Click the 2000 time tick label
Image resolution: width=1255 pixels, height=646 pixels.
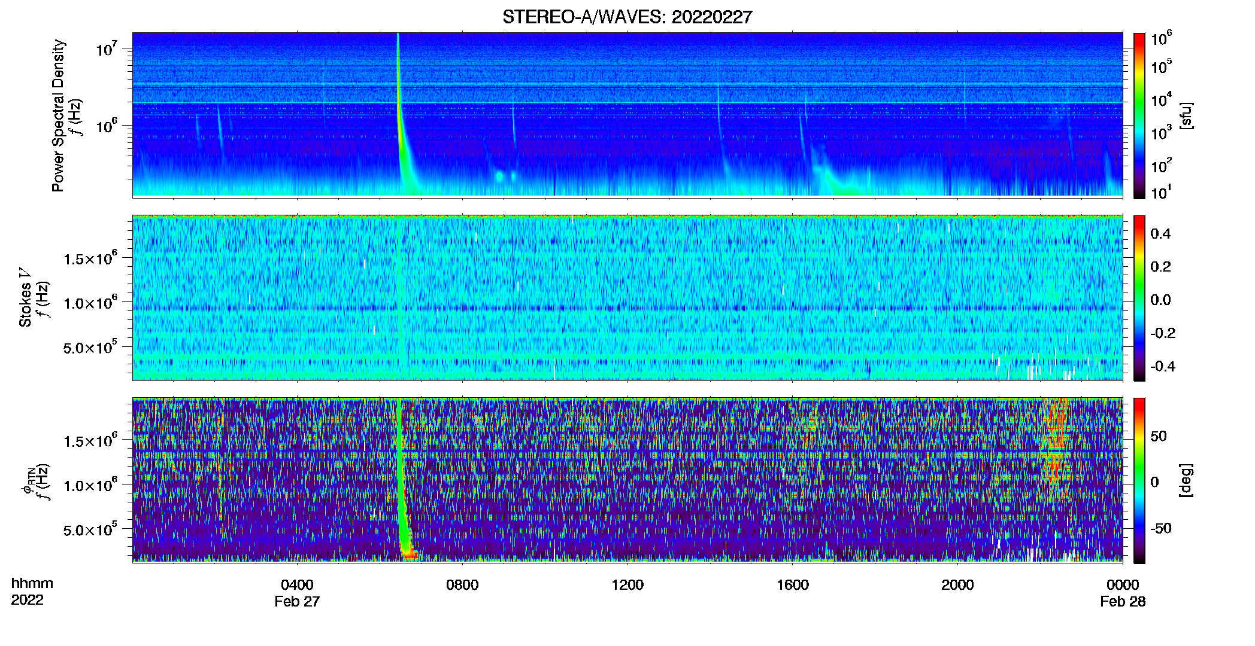click(957, 585)
